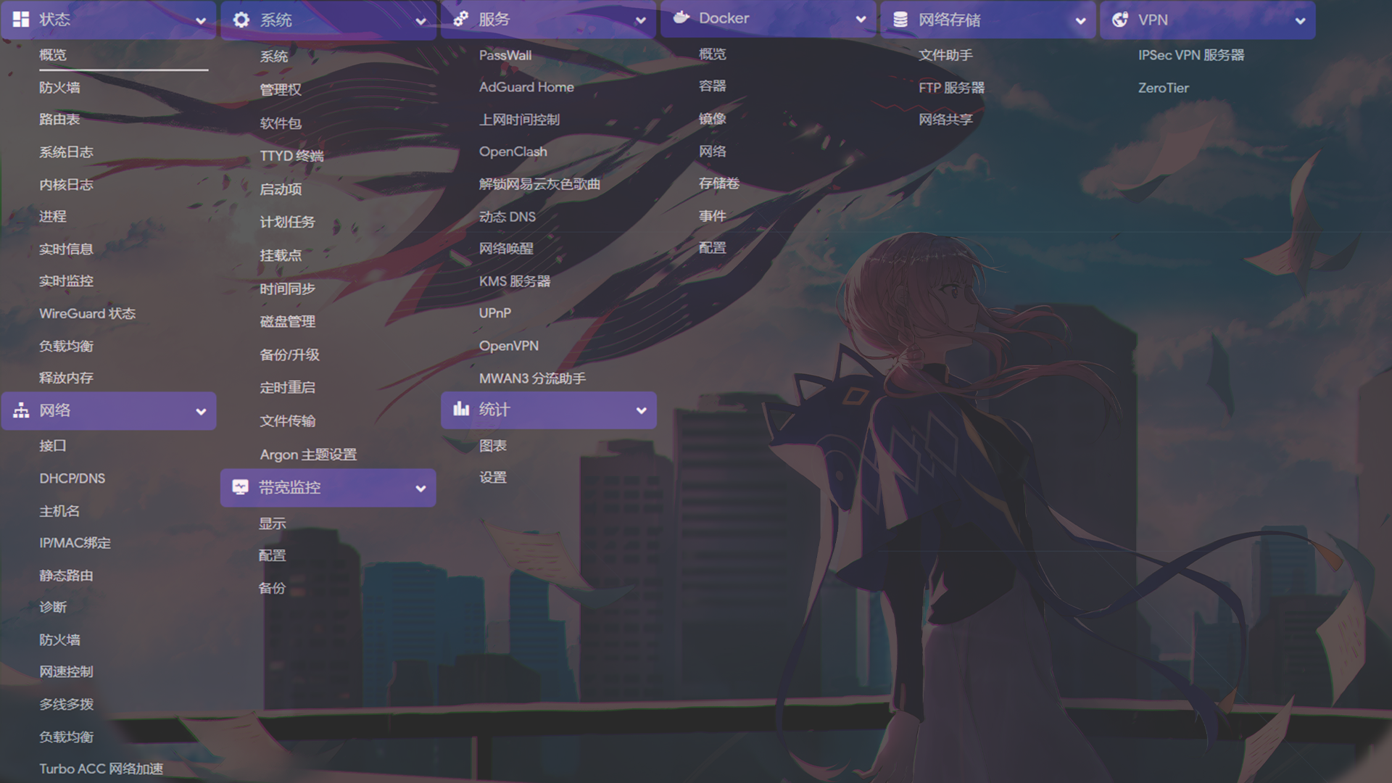Open 启动项 page
This screenshot has width=1392, height=783.
[281, 189]
